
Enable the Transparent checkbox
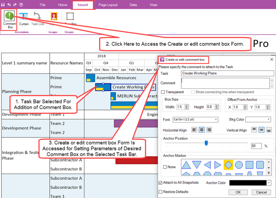click(163, 92)
